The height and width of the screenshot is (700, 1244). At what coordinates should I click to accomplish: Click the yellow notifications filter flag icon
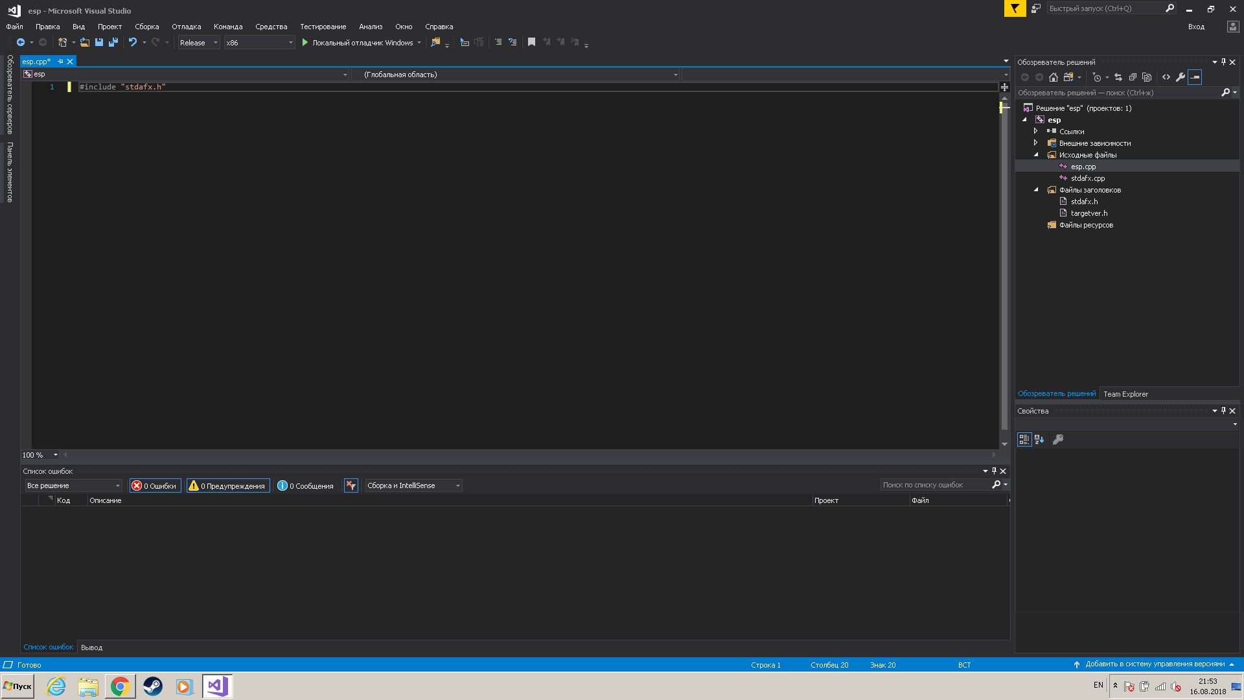(x=1015, y=8)
